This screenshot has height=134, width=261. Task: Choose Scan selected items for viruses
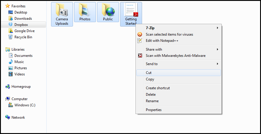pos(178,34)
